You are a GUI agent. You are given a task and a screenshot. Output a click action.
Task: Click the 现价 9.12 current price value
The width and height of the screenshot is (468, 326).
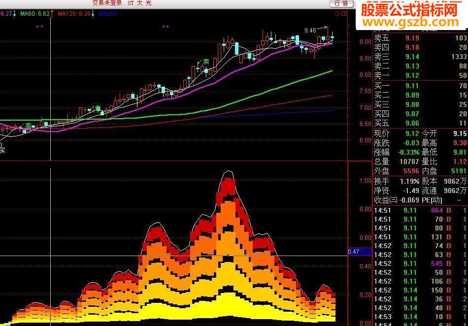(x=412, y=133)
